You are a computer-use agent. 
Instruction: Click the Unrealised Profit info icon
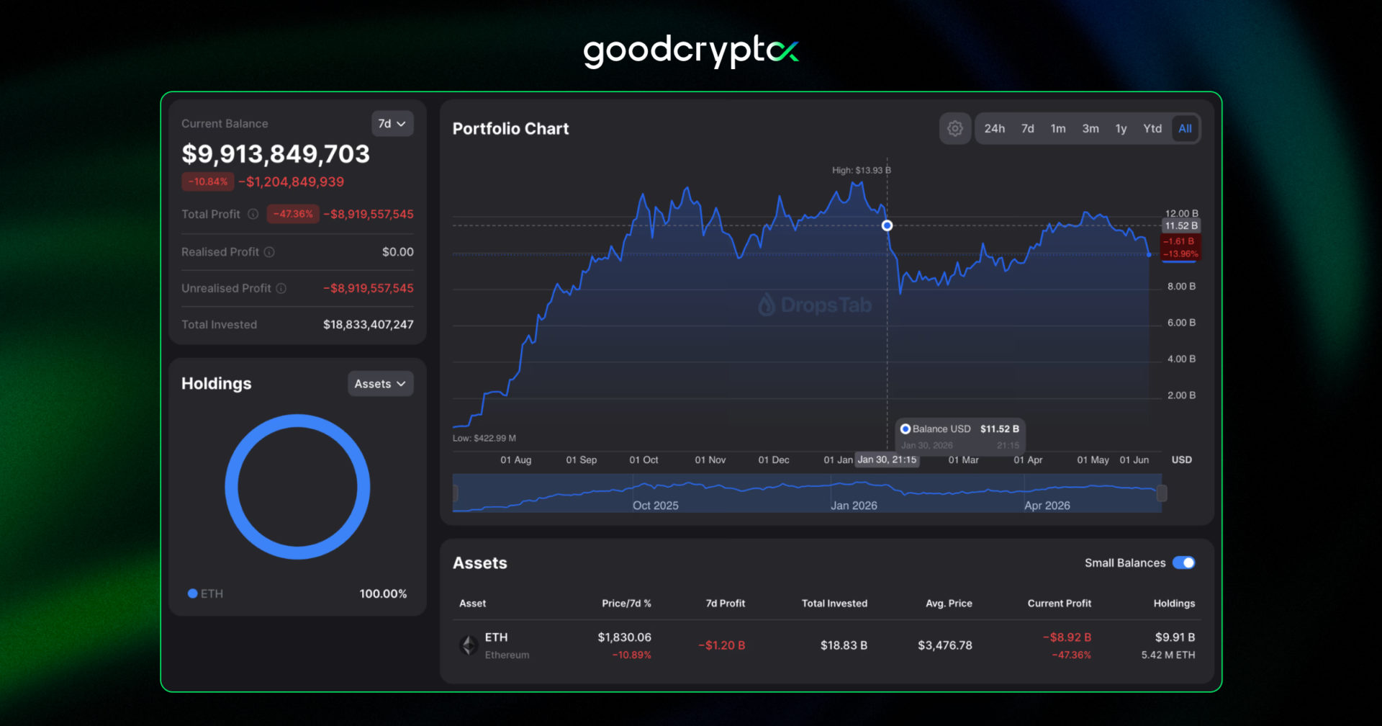click(281, 288)
